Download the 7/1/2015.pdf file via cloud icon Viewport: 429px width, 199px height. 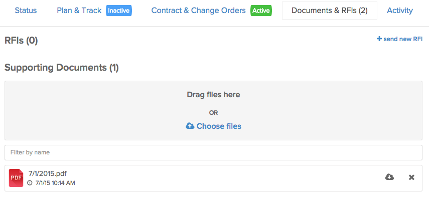pyautogui.click(x=389, y=177)
